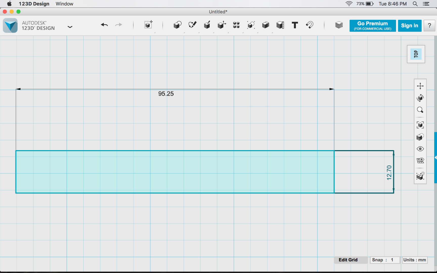
Task: Click the snap object icon in sidebar
Action: [x=420, y=176]
